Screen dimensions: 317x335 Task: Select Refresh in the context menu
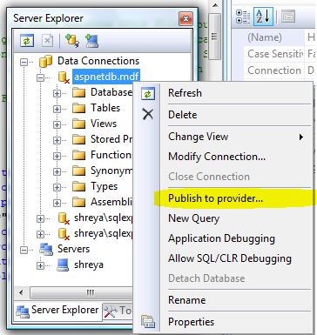click(x=224, y=93)
